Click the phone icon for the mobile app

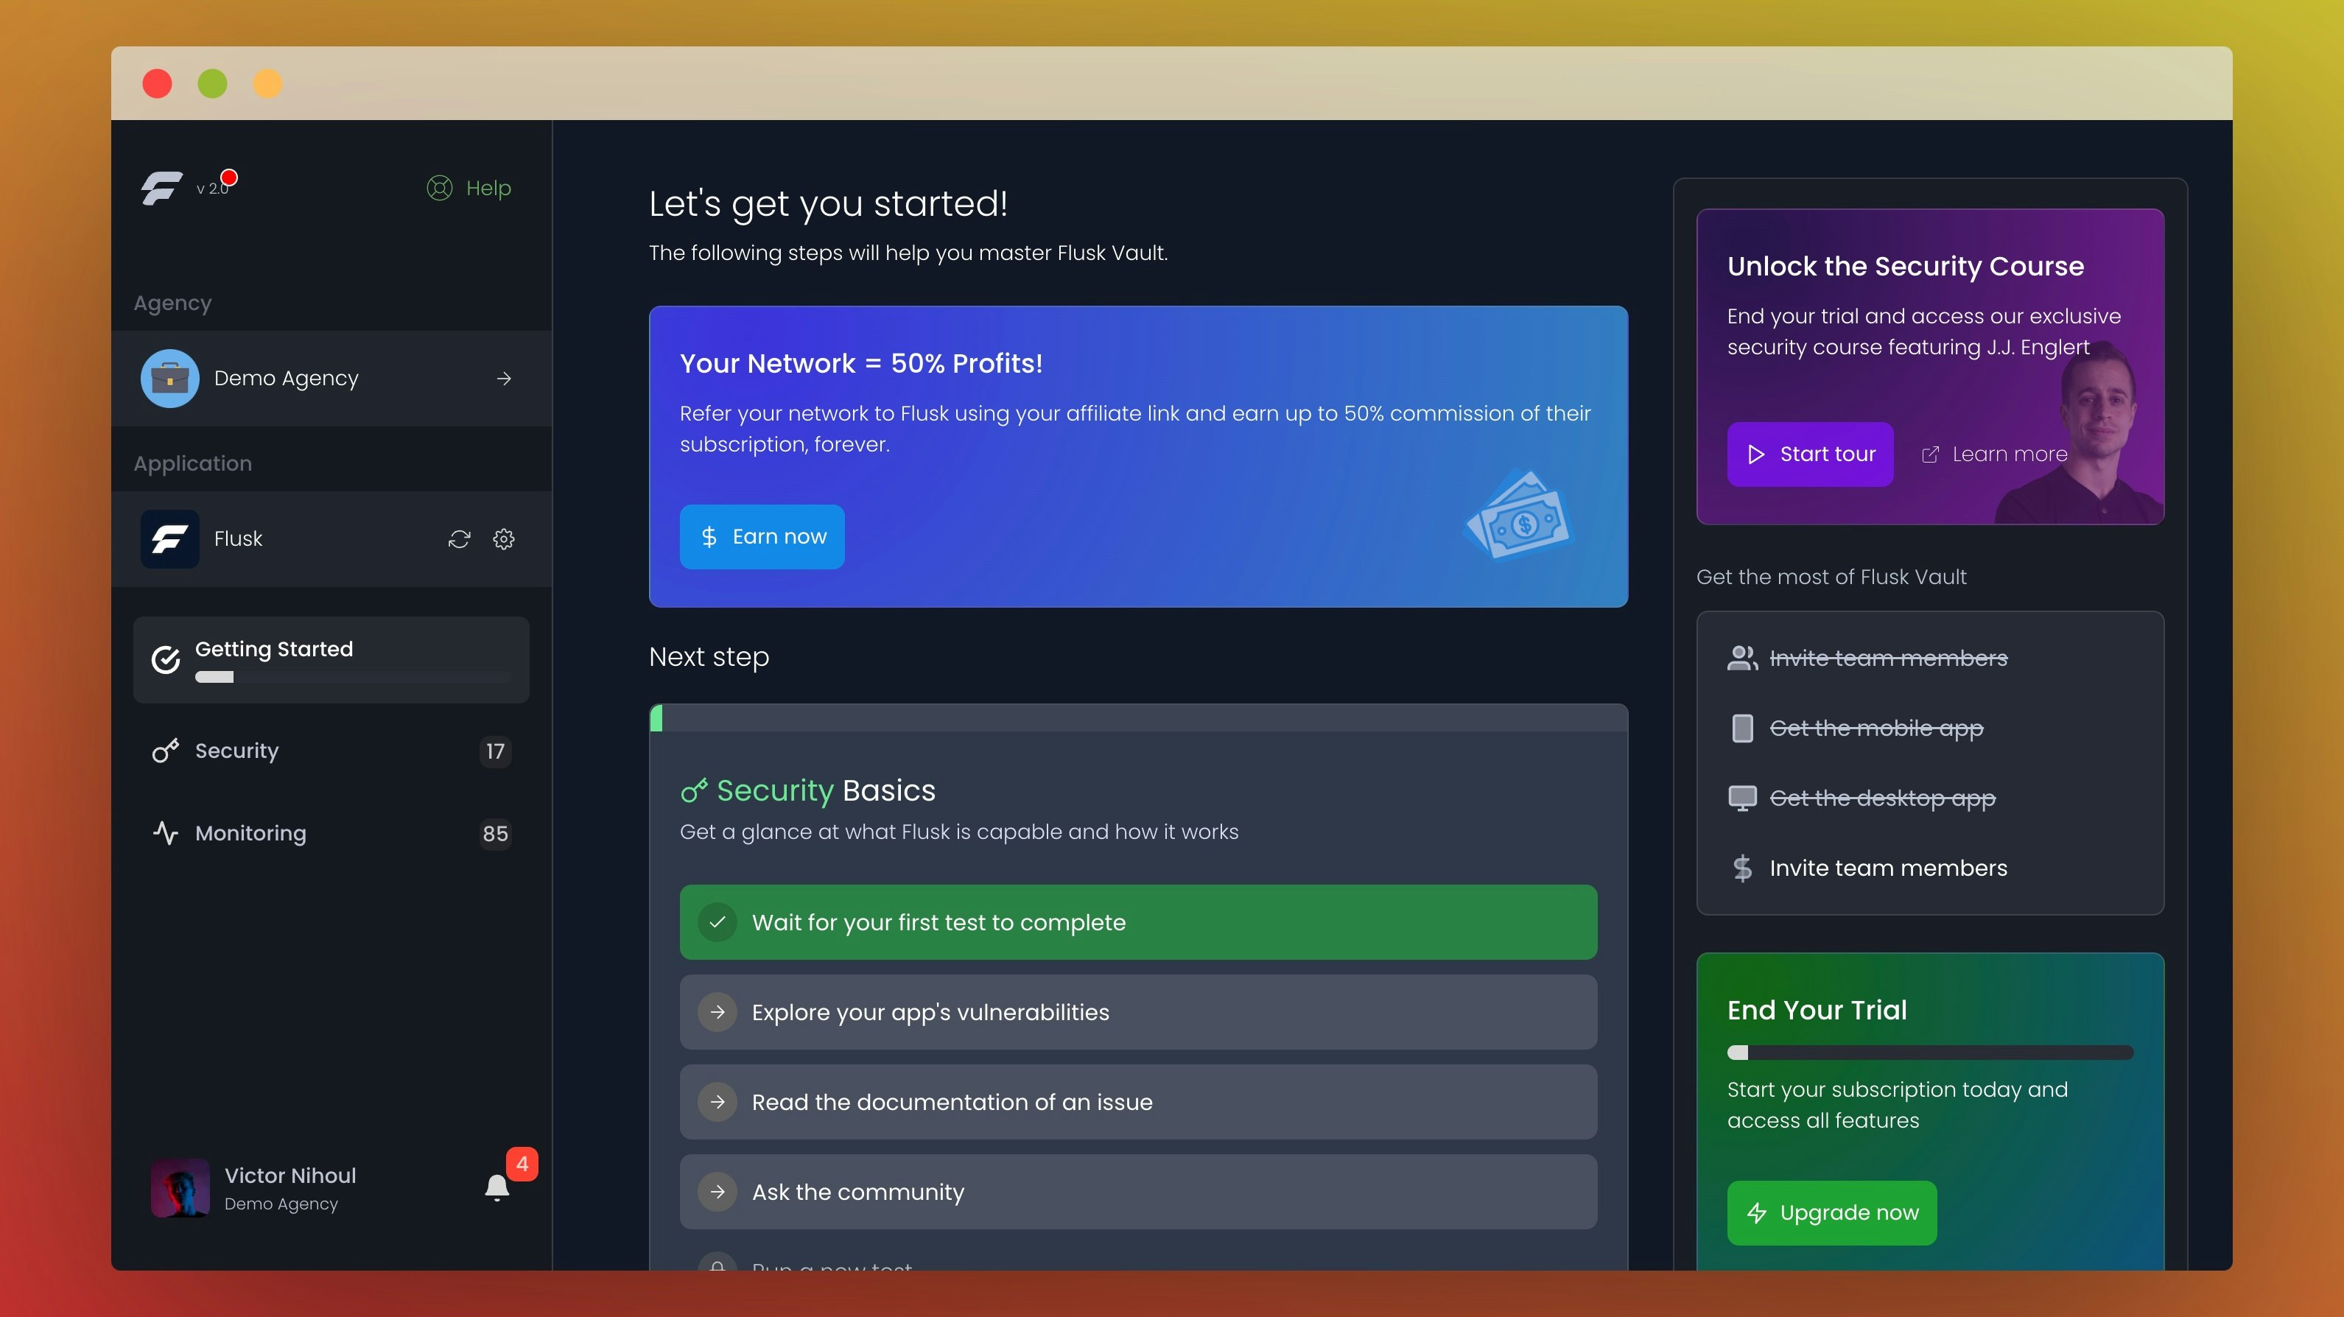tap(1741, 728)
